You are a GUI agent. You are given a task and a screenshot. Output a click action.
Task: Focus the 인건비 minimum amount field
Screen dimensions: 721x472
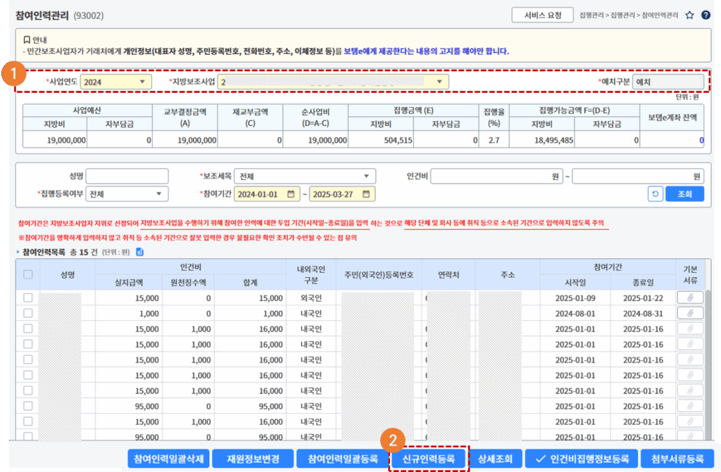(496, 176)
